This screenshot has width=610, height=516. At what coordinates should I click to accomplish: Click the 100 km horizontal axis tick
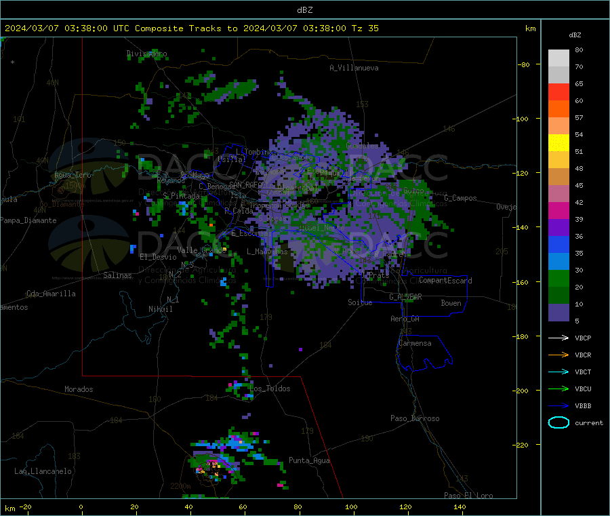(351, 507)
